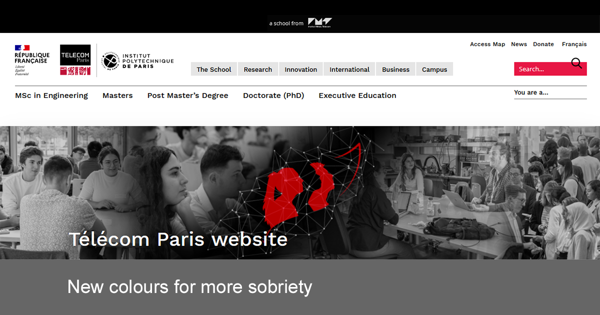Expand the 'You are a...' dropdown
Screen dimensions: 600x315
coord(550,92)
